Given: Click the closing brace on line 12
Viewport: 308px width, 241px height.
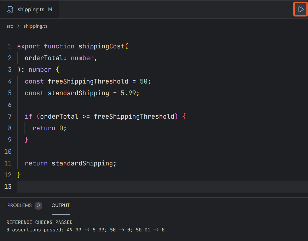Looking at the screenshot, I should tap(19, 175).
